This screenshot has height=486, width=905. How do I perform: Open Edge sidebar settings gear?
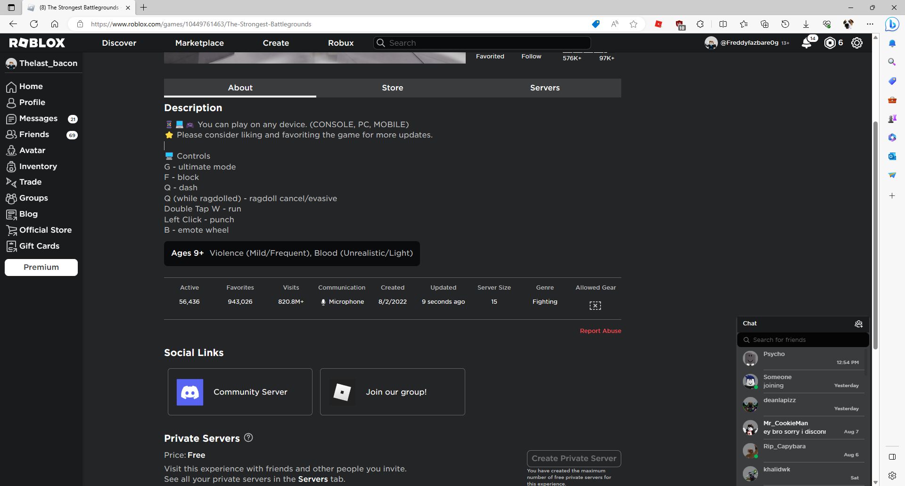pyautogui.click(x=892, y=476)
